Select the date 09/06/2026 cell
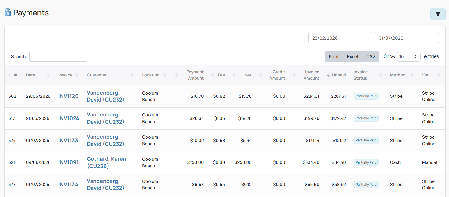This screenshot has height=197, width=449. coord(38,162)
